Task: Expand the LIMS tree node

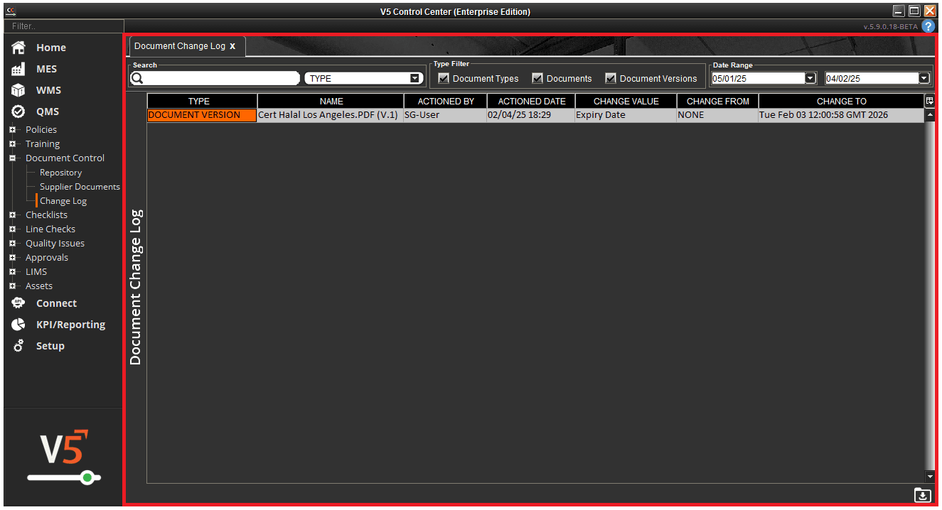Action: (x=12, y=272)
